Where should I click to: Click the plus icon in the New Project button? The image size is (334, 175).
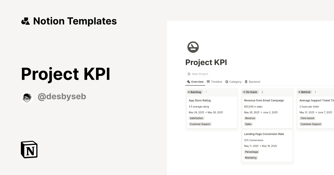[x=189, y=74]
